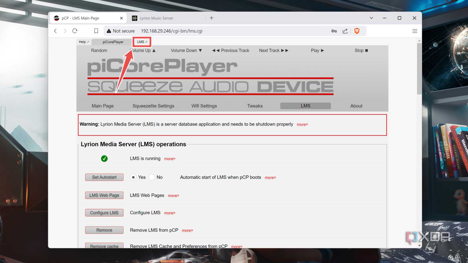Select the No radio for LMS autostart
Image resolution: width=468 pixels, height=263 pixels.
point(152,177)
